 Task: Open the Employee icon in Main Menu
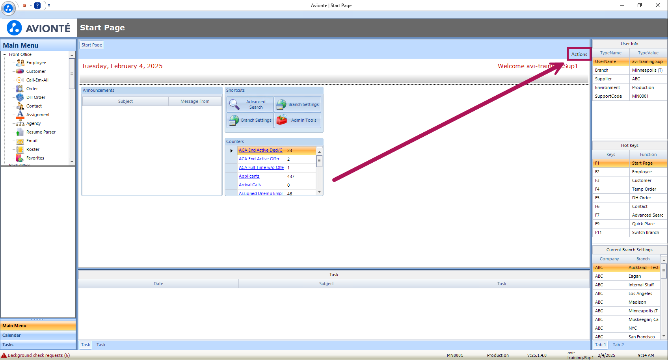20,63
